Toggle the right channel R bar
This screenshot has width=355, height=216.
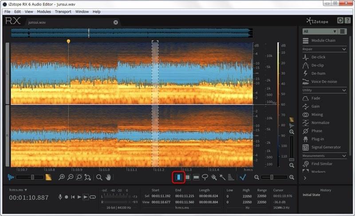8,136
